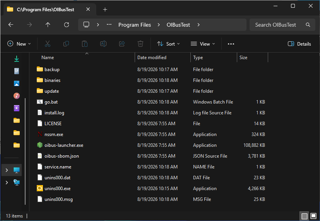320x221 pixels.
Task: Click the Cut scissors icon
Action: (x=47, y=44)
